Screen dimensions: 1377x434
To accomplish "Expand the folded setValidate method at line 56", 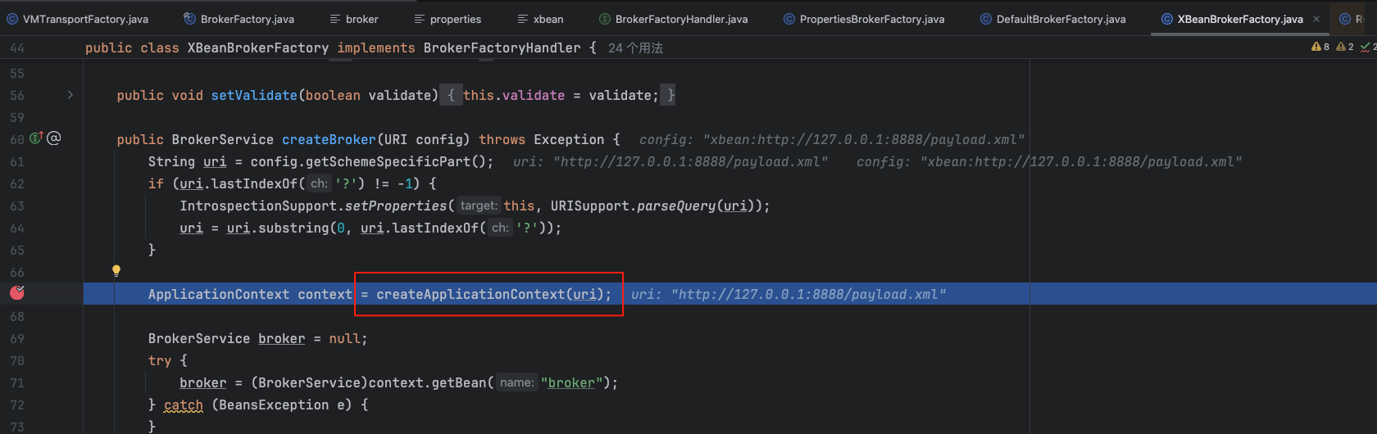I will pos(70,95).
